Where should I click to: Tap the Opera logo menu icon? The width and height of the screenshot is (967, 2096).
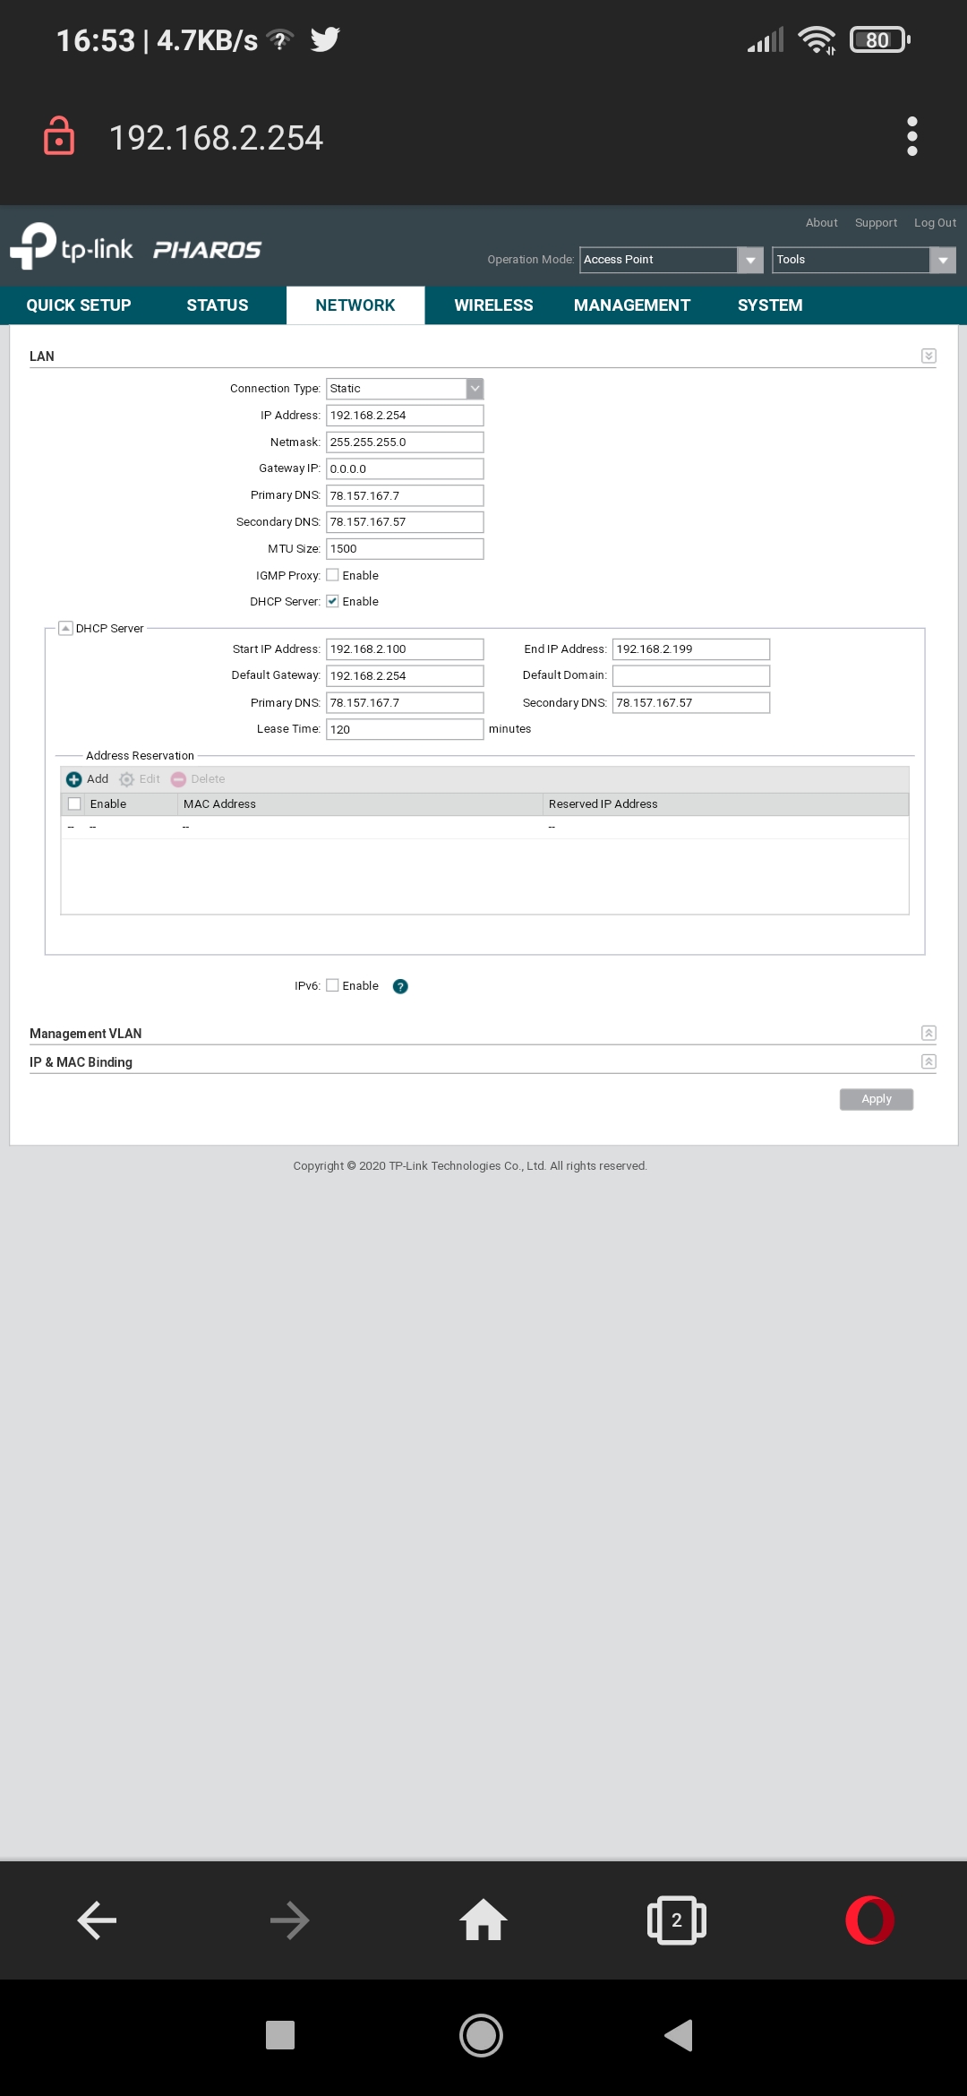click(869, 1920)
